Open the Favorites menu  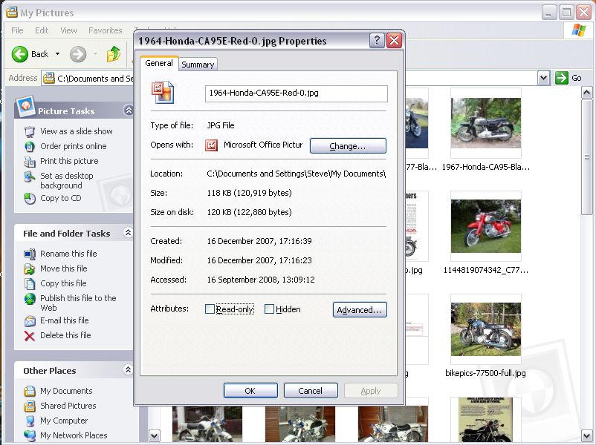coord(105,30)
